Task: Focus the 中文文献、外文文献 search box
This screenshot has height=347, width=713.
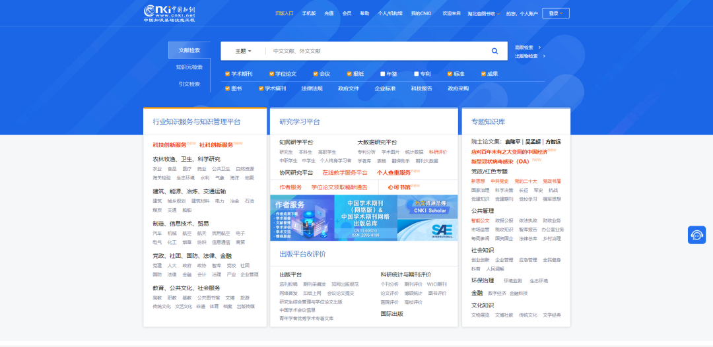Action: click(378, 51)
